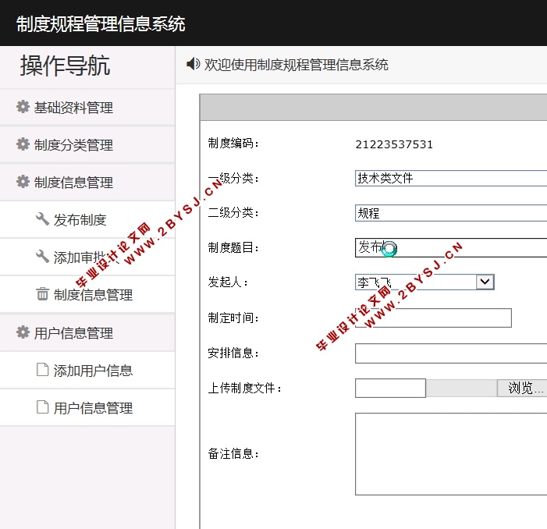Click the 一级分类 label
The height and width of the screenshot is (529, 547).
pyautogui.click(x=233, y=178)
